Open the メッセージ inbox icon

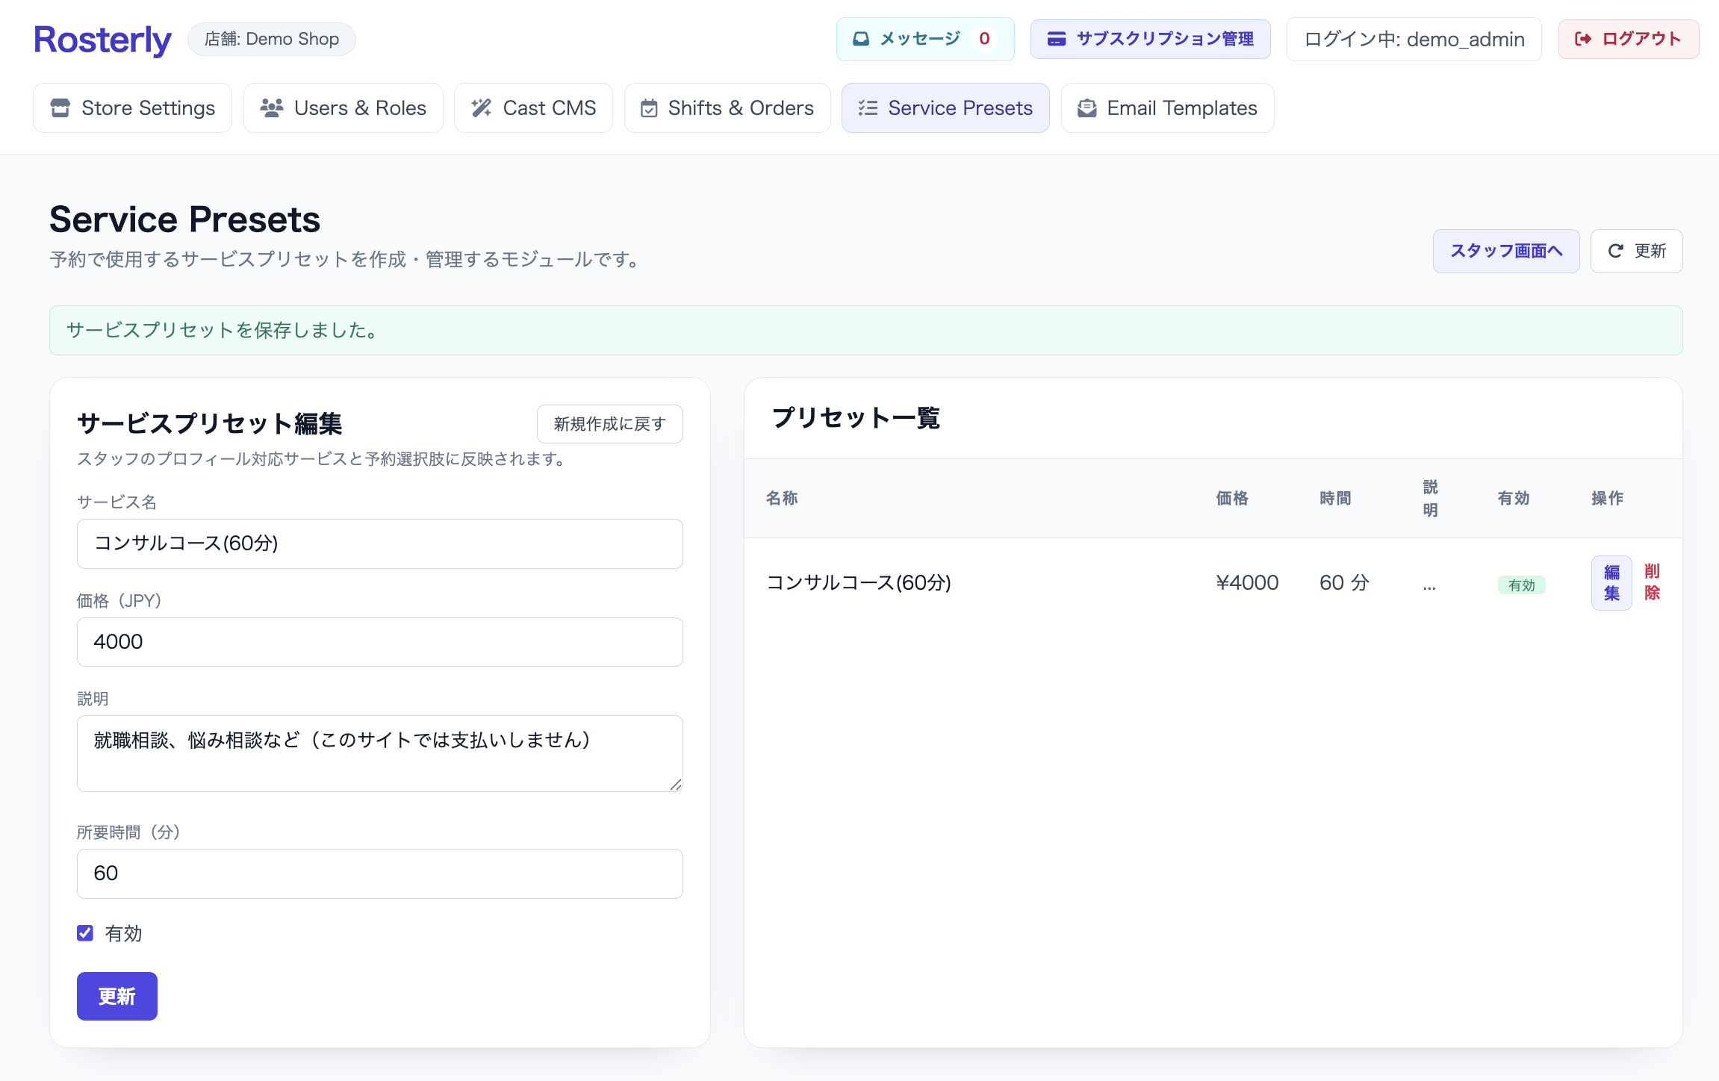[x=860, y=38]
